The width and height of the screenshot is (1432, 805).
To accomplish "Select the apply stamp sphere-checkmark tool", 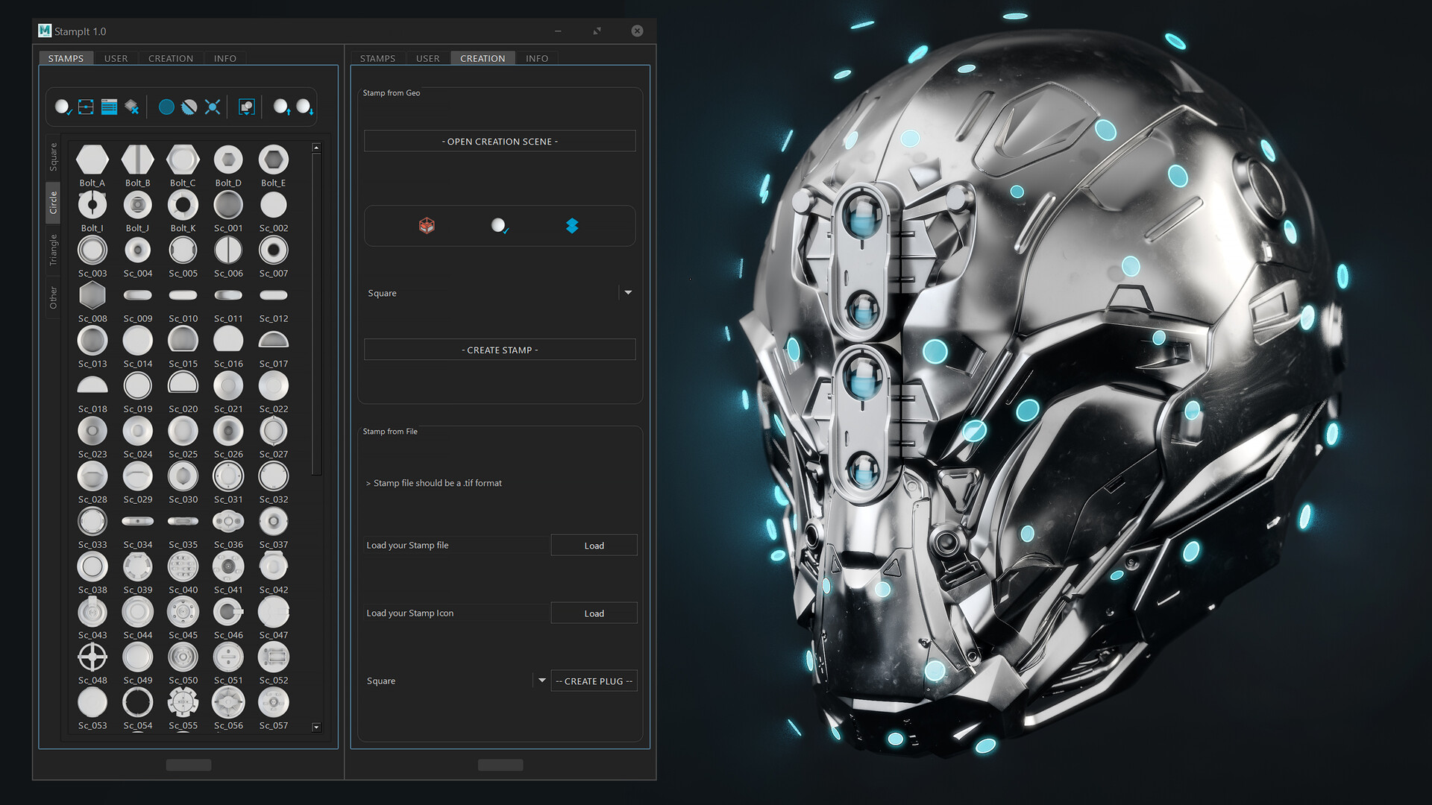I will [x=63, y=107].
